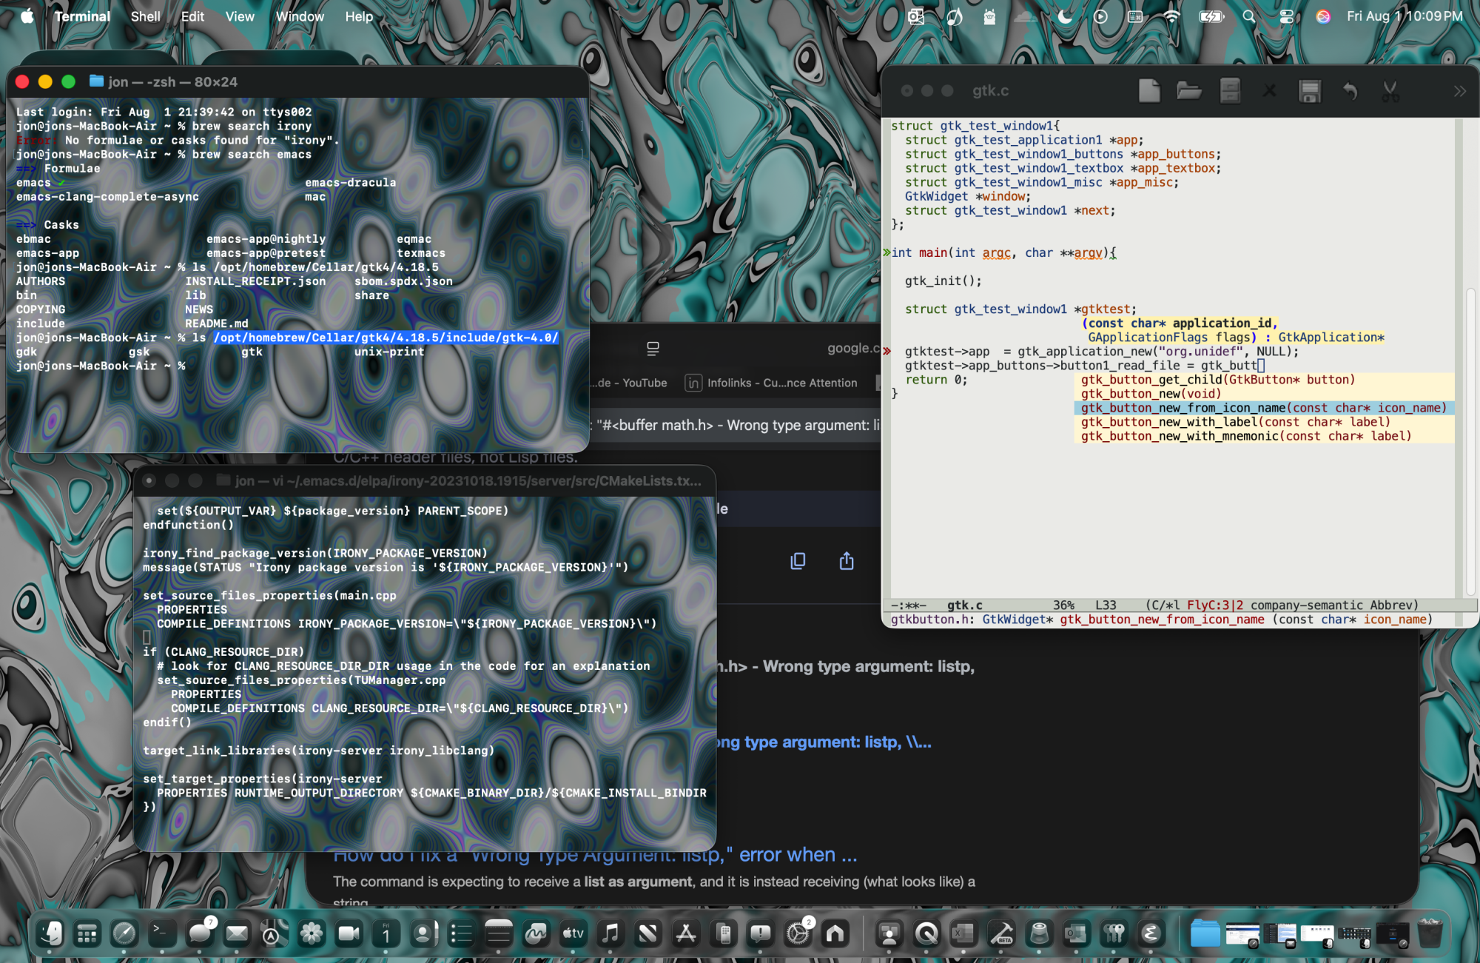Toggle Wi-Fi from the menu bar icon
Screen dimensions: 1480x963
point(1171,16)
